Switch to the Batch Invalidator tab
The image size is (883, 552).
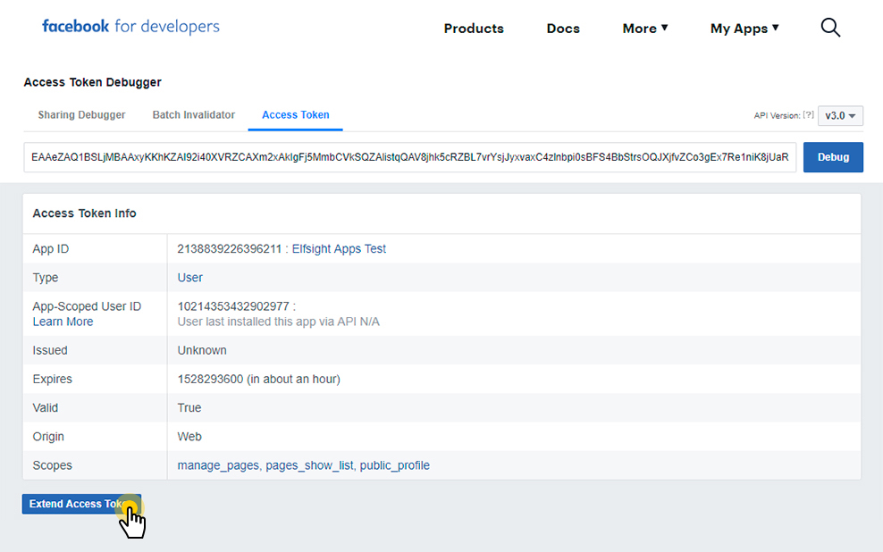click(x=193, y=114)
